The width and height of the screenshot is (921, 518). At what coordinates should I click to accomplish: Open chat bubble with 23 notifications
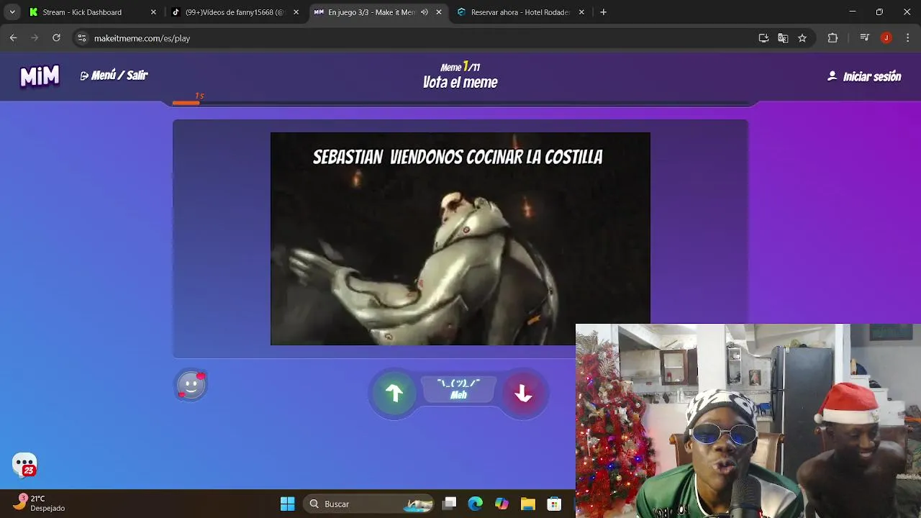(24, 465)
